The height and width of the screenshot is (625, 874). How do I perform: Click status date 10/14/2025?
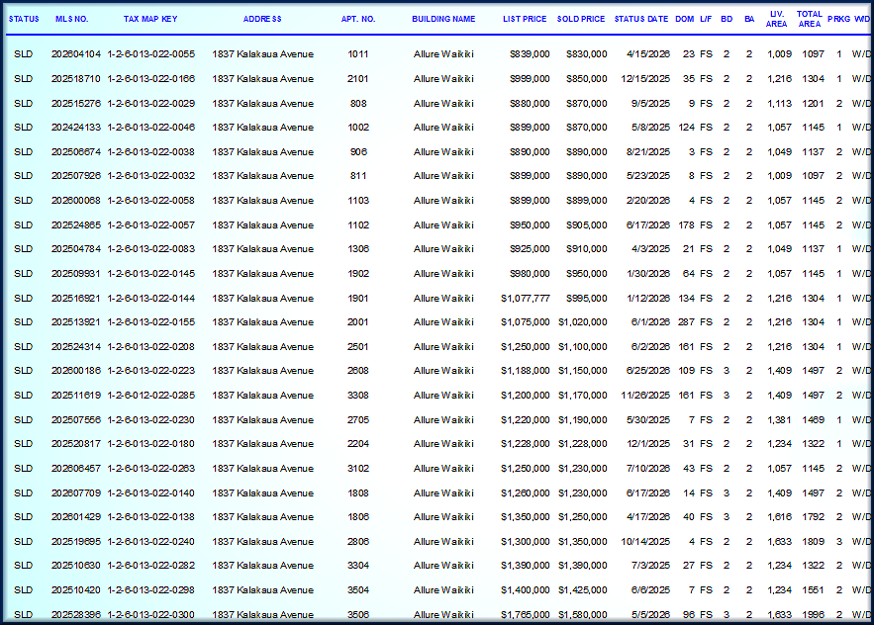coord(645,542)
